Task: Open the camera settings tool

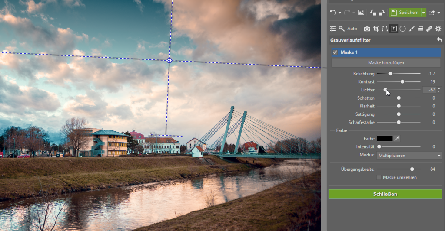Action: (x=367, y=29)
